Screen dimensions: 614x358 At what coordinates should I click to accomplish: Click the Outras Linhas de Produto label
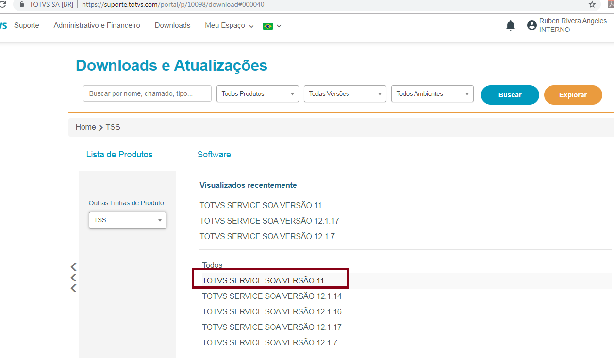point(126,203)
